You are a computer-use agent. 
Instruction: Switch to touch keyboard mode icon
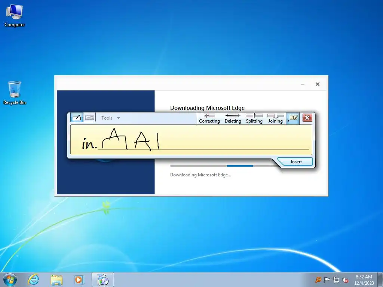click(x=89, y=118)
